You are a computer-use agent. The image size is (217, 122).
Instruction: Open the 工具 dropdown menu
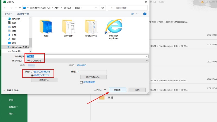tap(99, 90)
